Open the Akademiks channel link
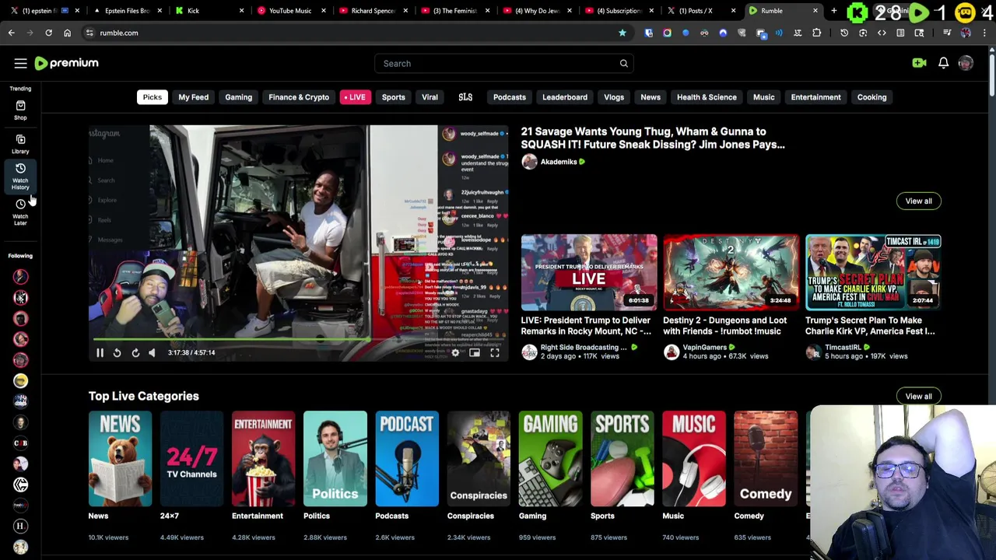The width and height of the screenshot is (996, 560). (x=559, y=162)
